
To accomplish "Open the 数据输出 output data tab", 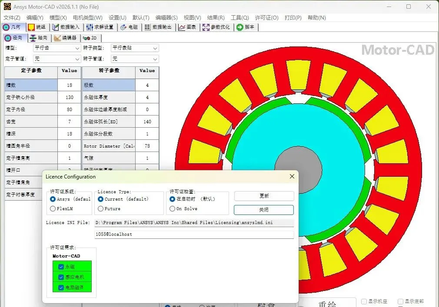I will [158, 27].
